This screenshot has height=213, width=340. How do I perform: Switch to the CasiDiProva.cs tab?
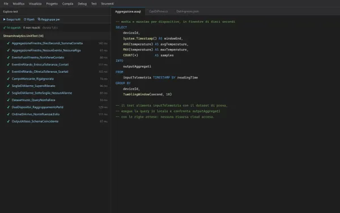pyautogui.click(x=159, y=11)
